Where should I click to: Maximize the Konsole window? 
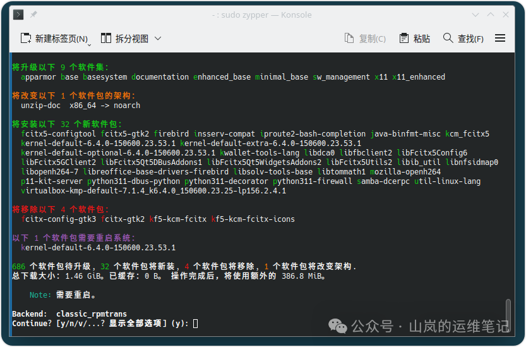[x=491, y=15]
